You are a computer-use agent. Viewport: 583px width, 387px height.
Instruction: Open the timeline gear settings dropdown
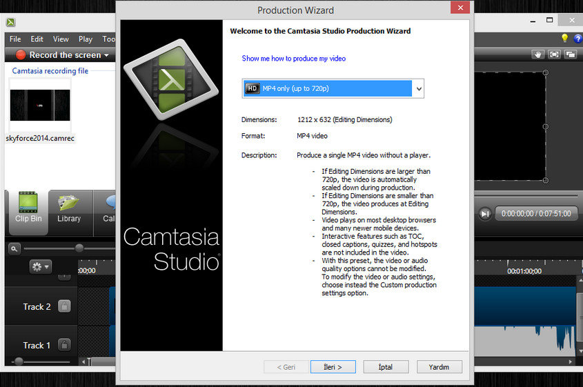click(x=41, y=266)
